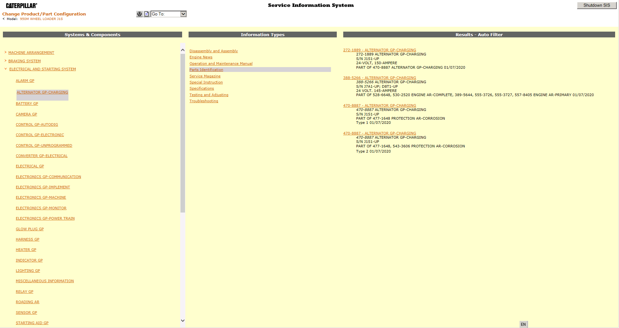The height and width of the screenshot is (328, 619).
Task: Click the systems list scroll down arrow
Action: (x=183, y=321)
